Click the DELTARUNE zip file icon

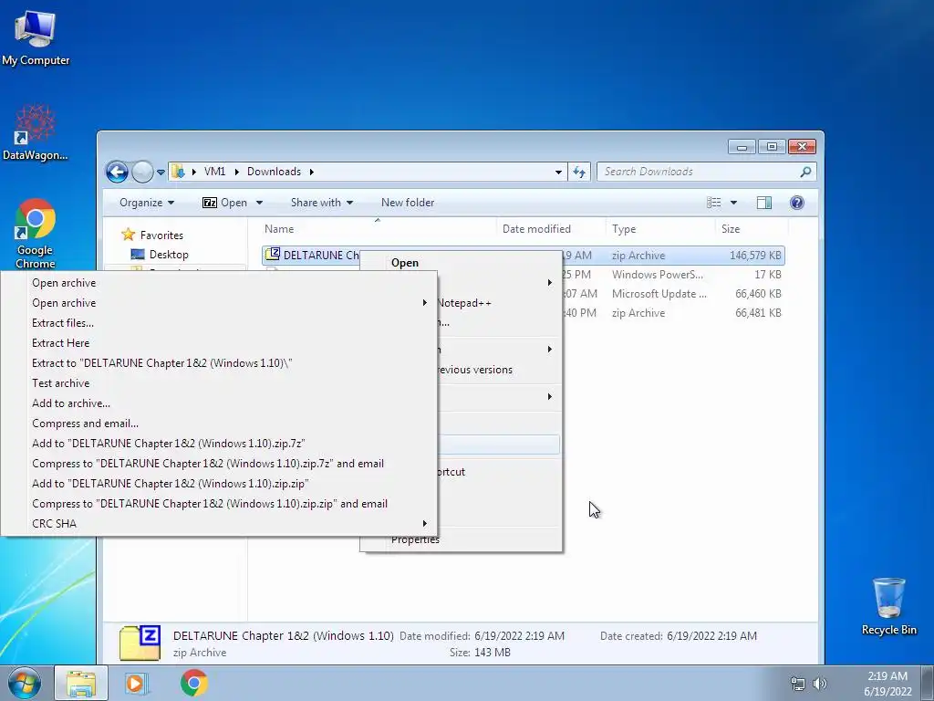[x=272, y=255]
